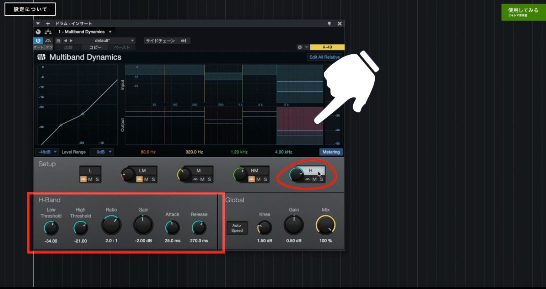Image resolution: width=546 pixels, height=289 pixels.
Task: Click the next preset arrow icon
Action: coord(71,41)
